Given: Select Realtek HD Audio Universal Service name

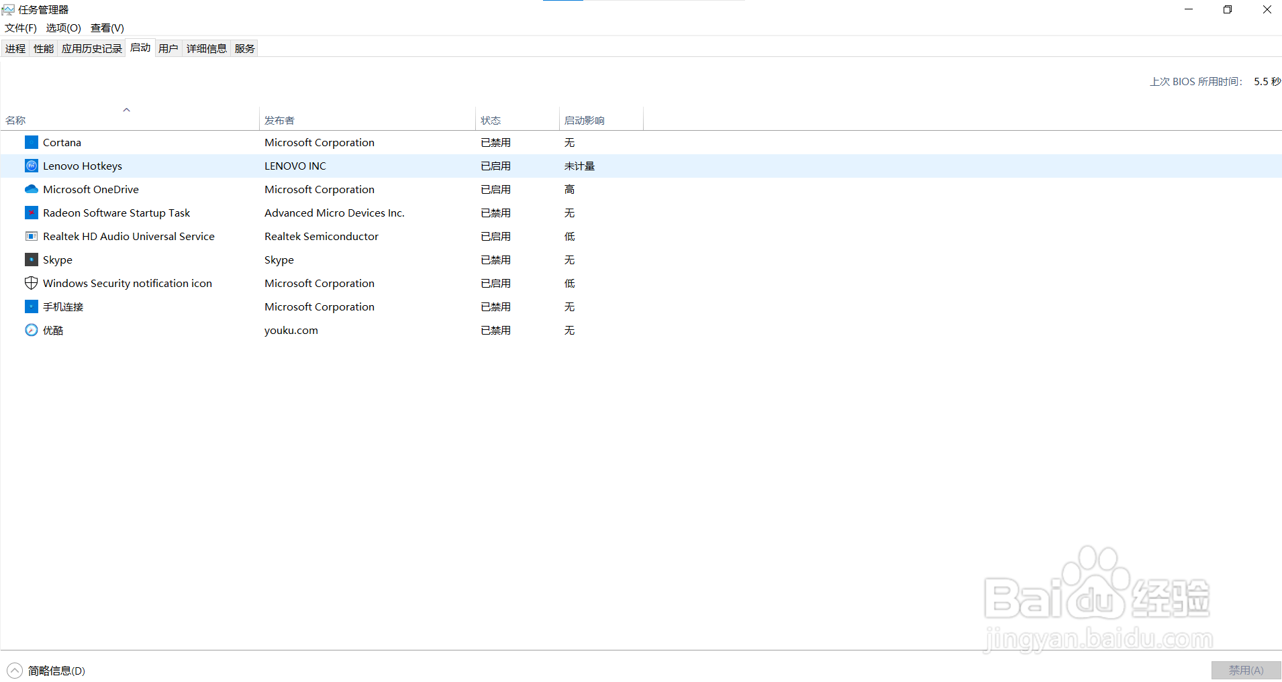Looking at the screenshot, I should [x=129, y=236].
